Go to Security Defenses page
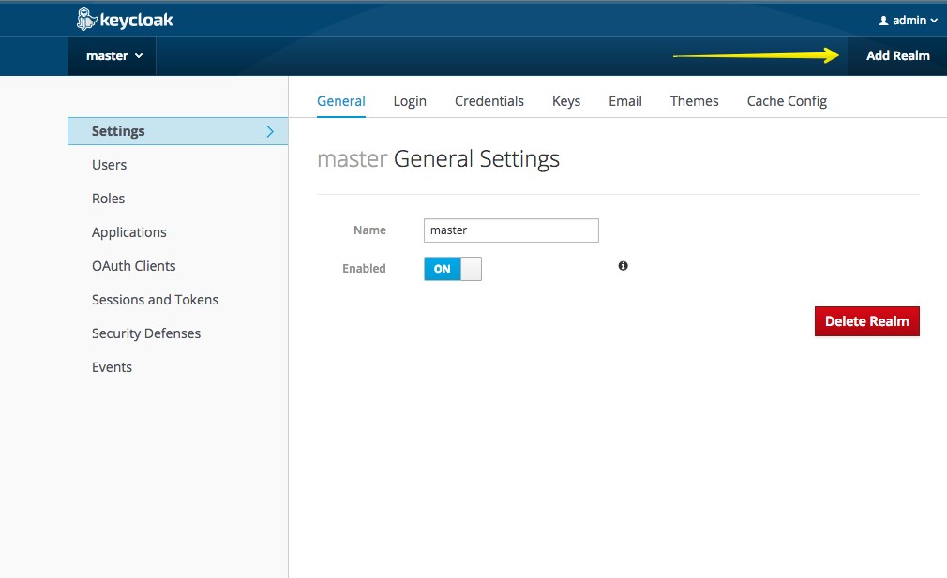Screen dimensions: 947x578 146,333
